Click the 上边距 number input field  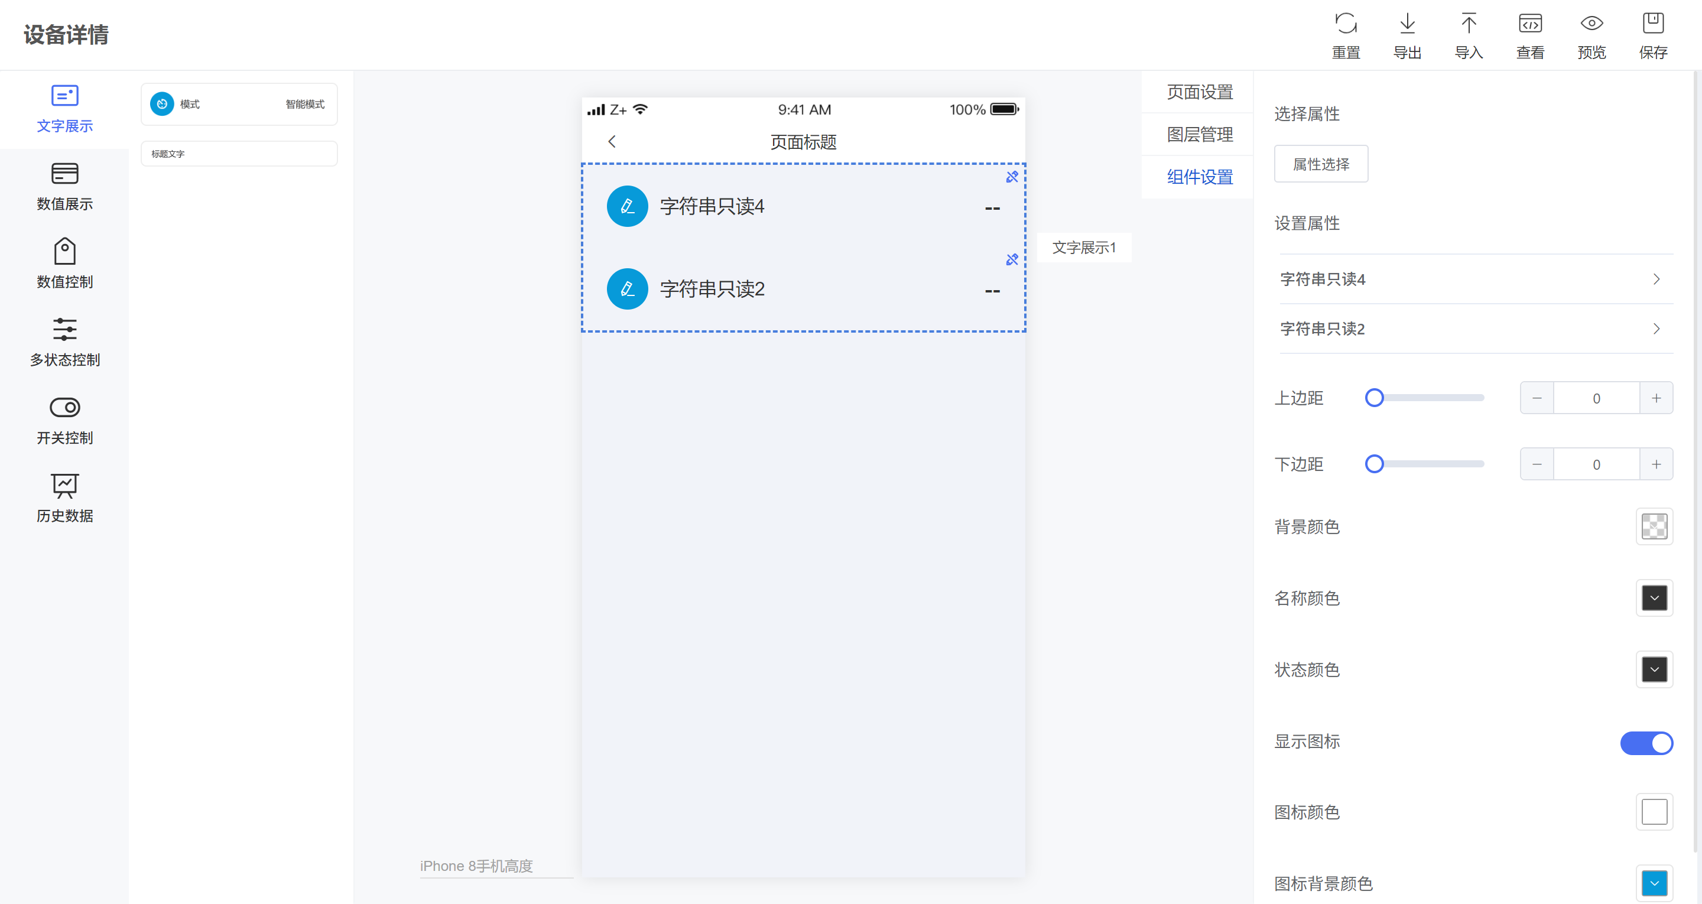1596,398
